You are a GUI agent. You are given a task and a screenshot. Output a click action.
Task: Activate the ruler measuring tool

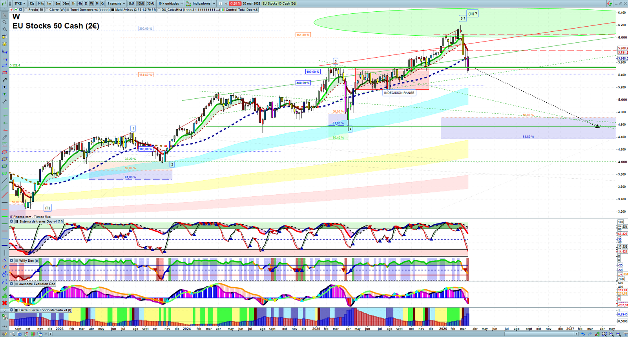coord(5,138)
